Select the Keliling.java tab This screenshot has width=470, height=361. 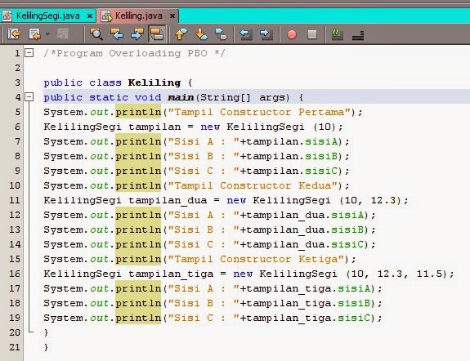tap(138, 16)
